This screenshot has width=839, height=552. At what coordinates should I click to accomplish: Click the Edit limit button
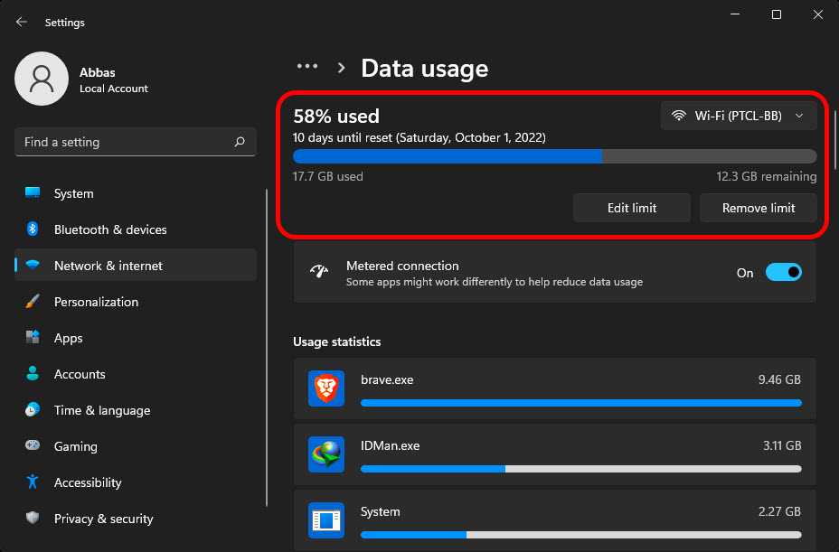[x=631, y=208]
